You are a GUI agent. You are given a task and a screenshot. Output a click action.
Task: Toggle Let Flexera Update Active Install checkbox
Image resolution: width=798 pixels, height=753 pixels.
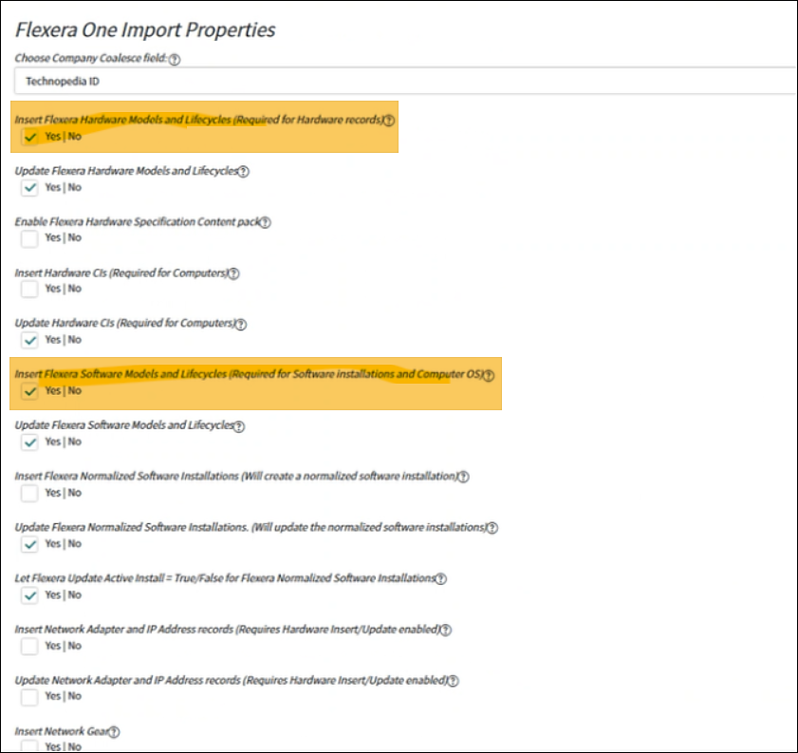29,594
